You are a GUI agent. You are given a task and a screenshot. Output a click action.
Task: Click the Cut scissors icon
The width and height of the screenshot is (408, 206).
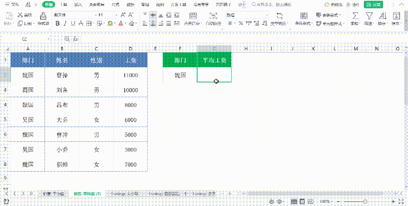pyautogui.click(x=20, y=15)
